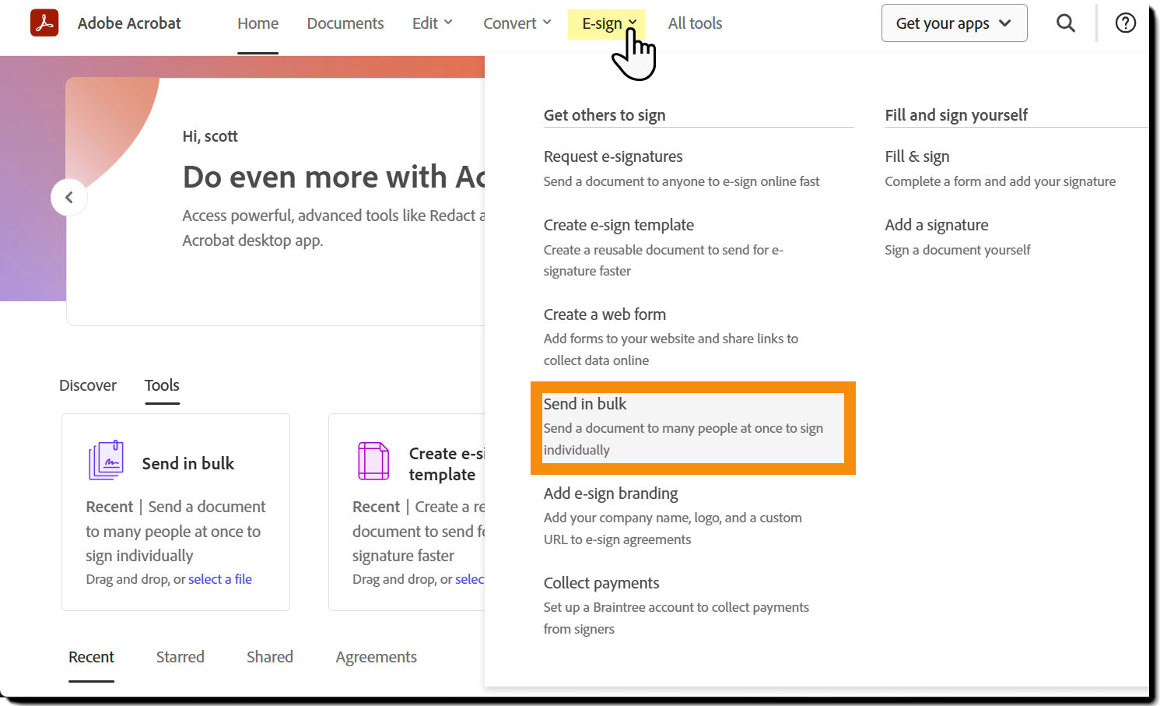Click the Create e-sign template card icon

point(373,460)
